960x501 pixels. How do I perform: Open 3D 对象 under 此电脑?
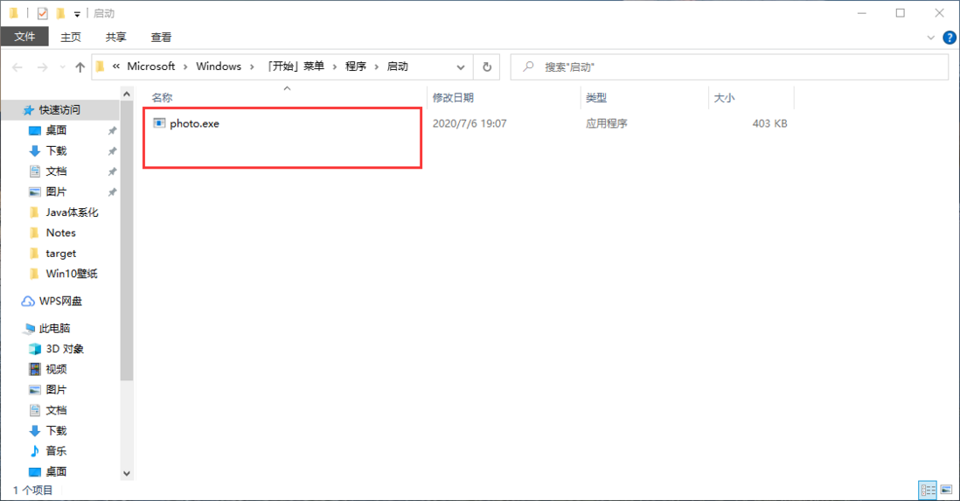click(x=65, y=349)
